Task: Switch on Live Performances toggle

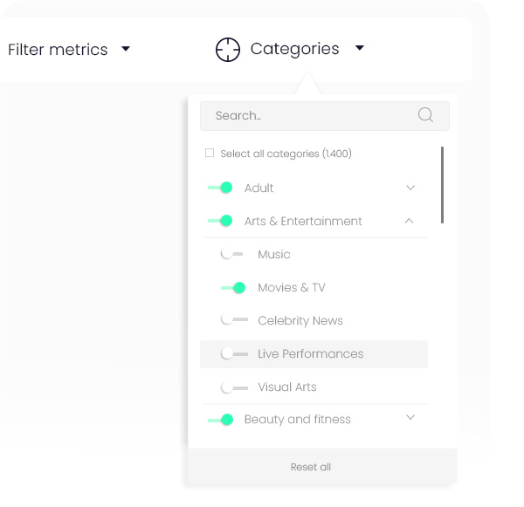Action: (x=234, y=353)
